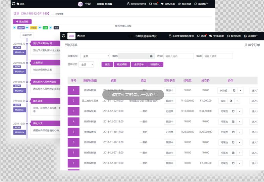Click the share icon in order row 3
Image resolution: width=264 pixels, height=182 pixels.
point(233,111)
